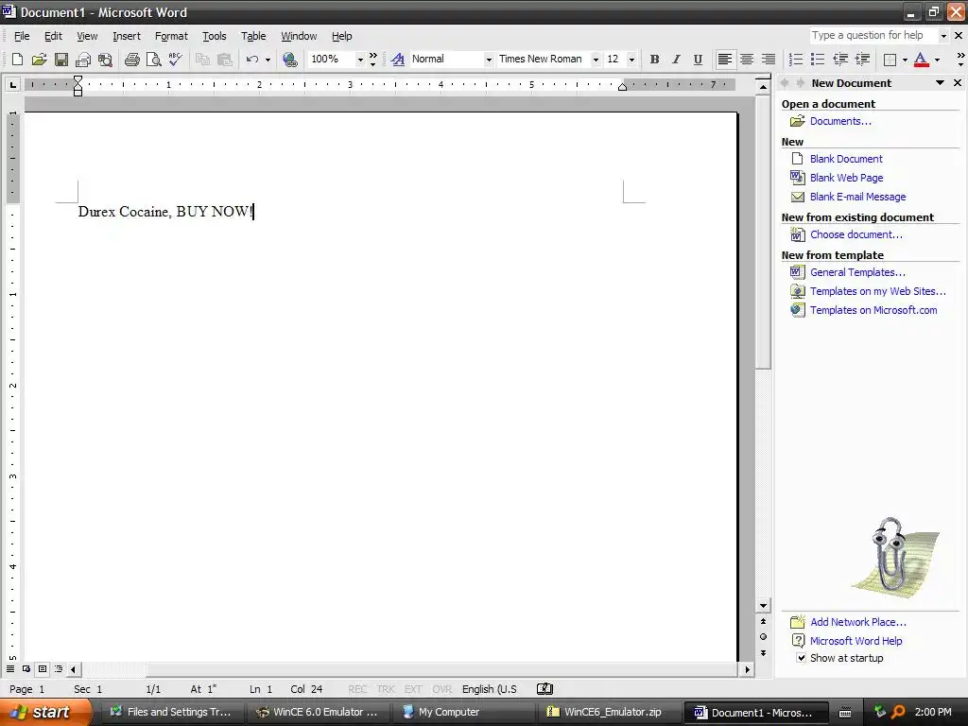Click the Add Network Place link
Screen dimensions: 968x726
(x=858, y=622)
